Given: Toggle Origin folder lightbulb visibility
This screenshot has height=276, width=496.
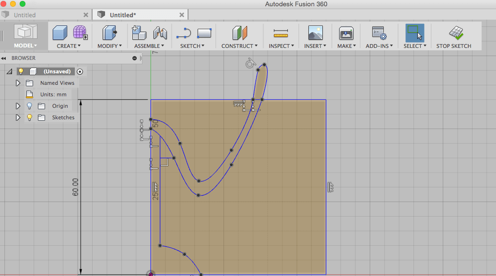Looking at the screenshot, I should tap(29, 106).
